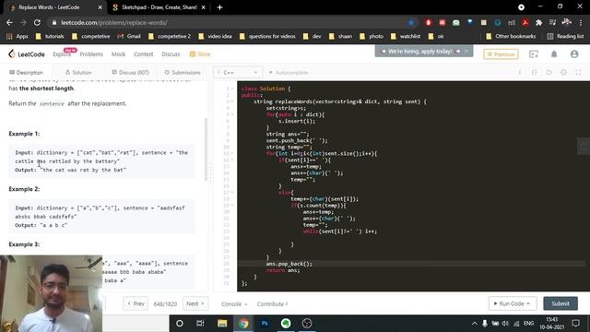Click the Premium button
Image resolution: width=590 pixels, height=332 pixels.
[x=501, y=54]
